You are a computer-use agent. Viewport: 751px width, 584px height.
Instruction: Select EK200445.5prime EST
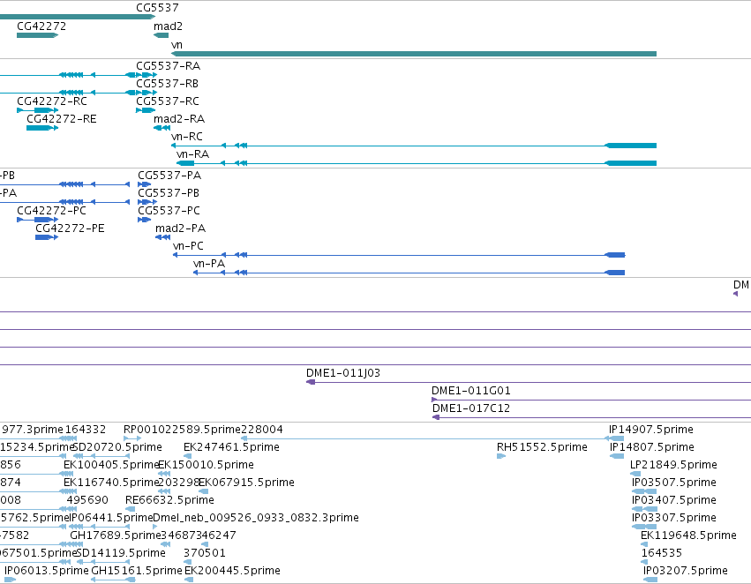click(x=189, y=580)
